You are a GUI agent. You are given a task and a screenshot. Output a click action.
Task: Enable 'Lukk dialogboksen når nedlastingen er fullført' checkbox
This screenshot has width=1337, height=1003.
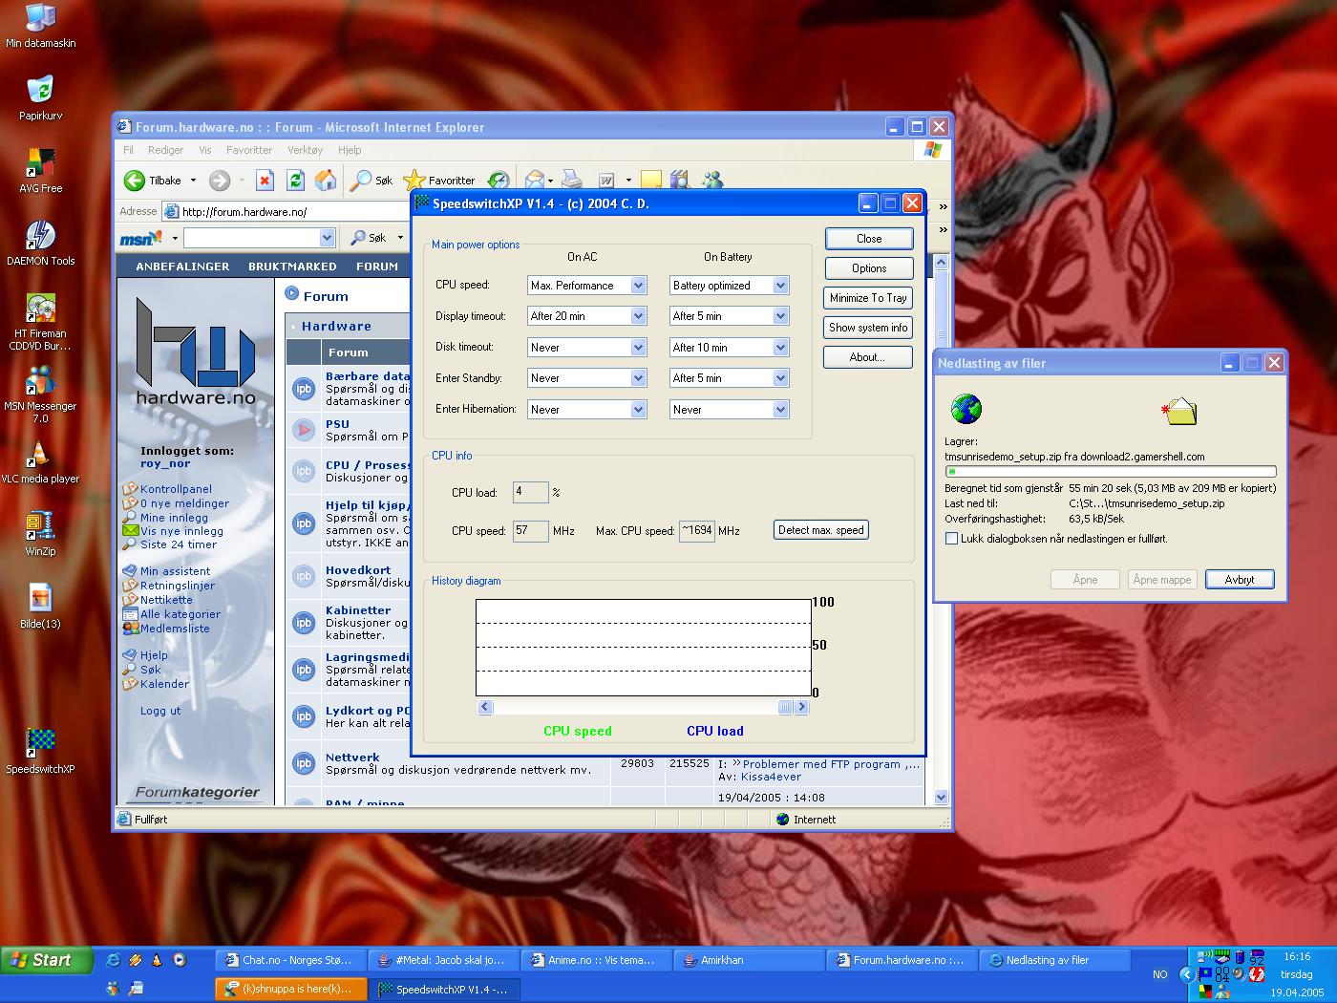951,539
